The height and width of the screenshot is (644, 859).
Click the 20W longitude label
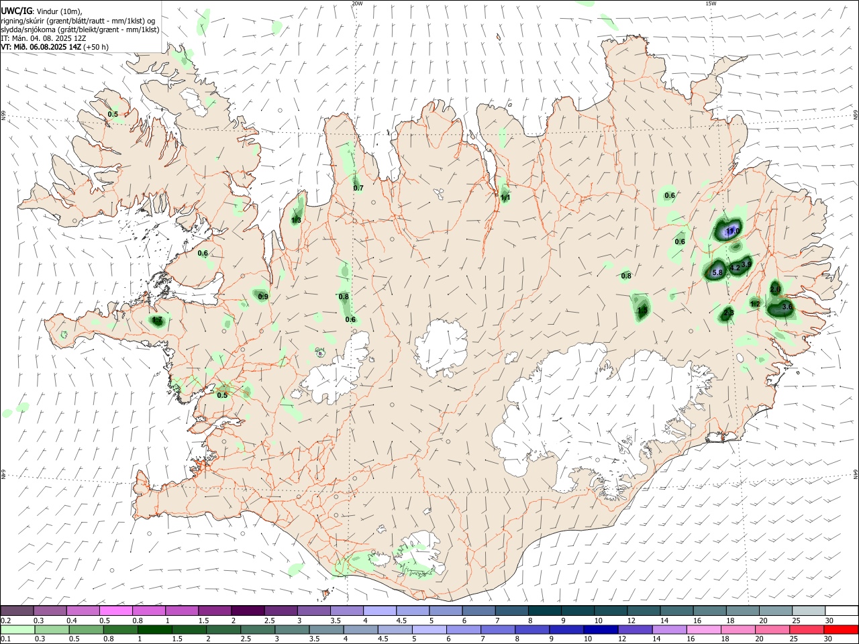[x=357, y=3]
